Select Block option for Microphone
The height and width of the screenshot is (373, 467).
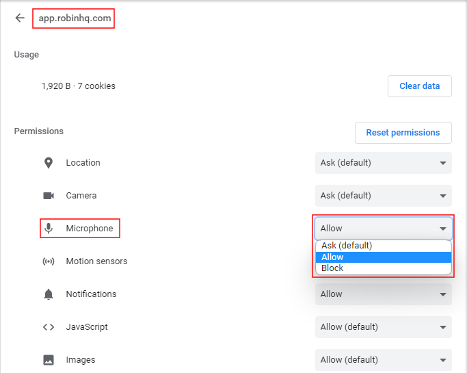point(333,268)
